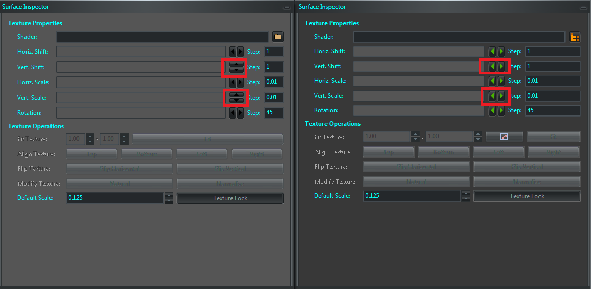591x289 pixels.
Task: Click green left arrow for Rotation
Action: coord(492,110)
